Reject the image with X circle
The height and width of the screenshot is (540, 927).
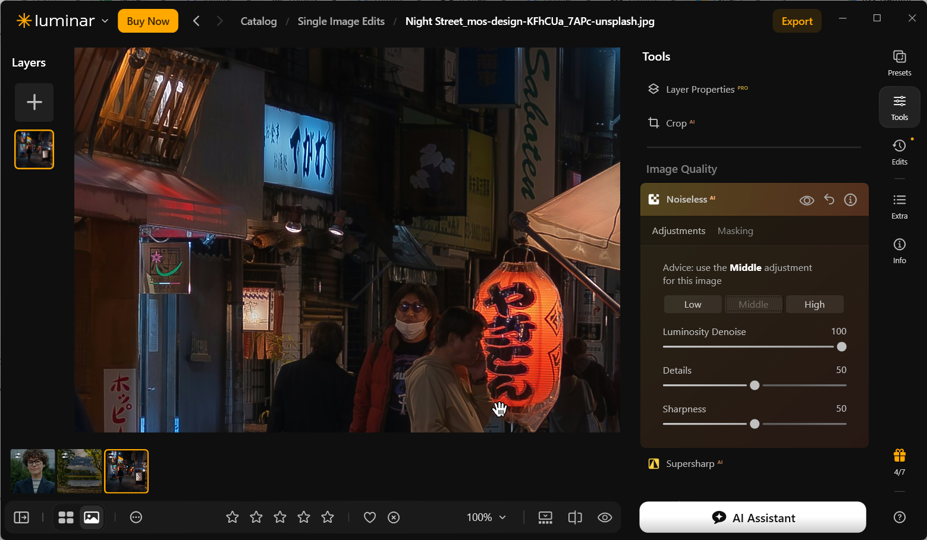394,517
